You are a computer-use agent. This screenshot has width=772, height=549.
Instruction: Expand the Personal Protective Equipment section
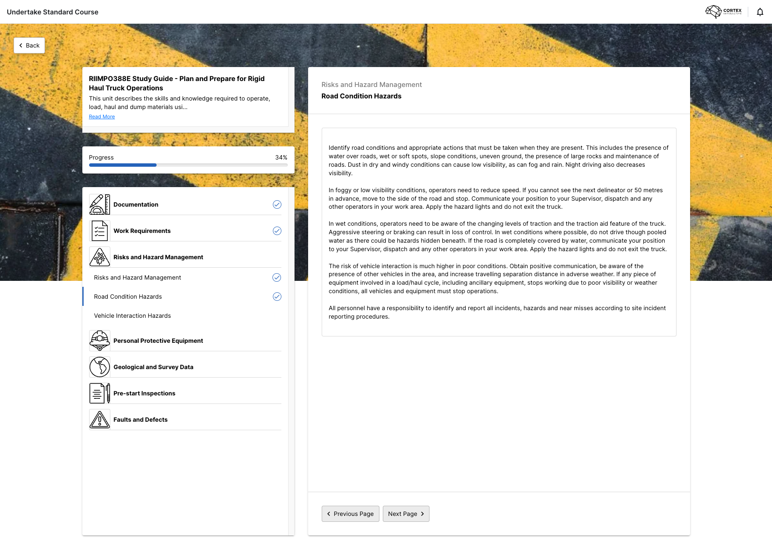tap(185, 341)
